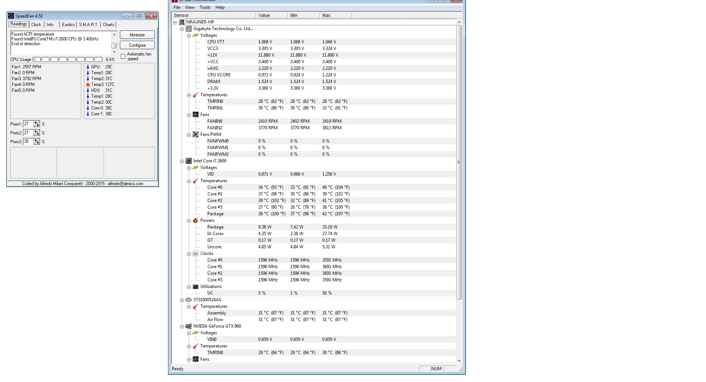Click the Pwm3 value field
The width and height of the screenshot is (706, 382).
pyautogui.click(x=28, y=142)
